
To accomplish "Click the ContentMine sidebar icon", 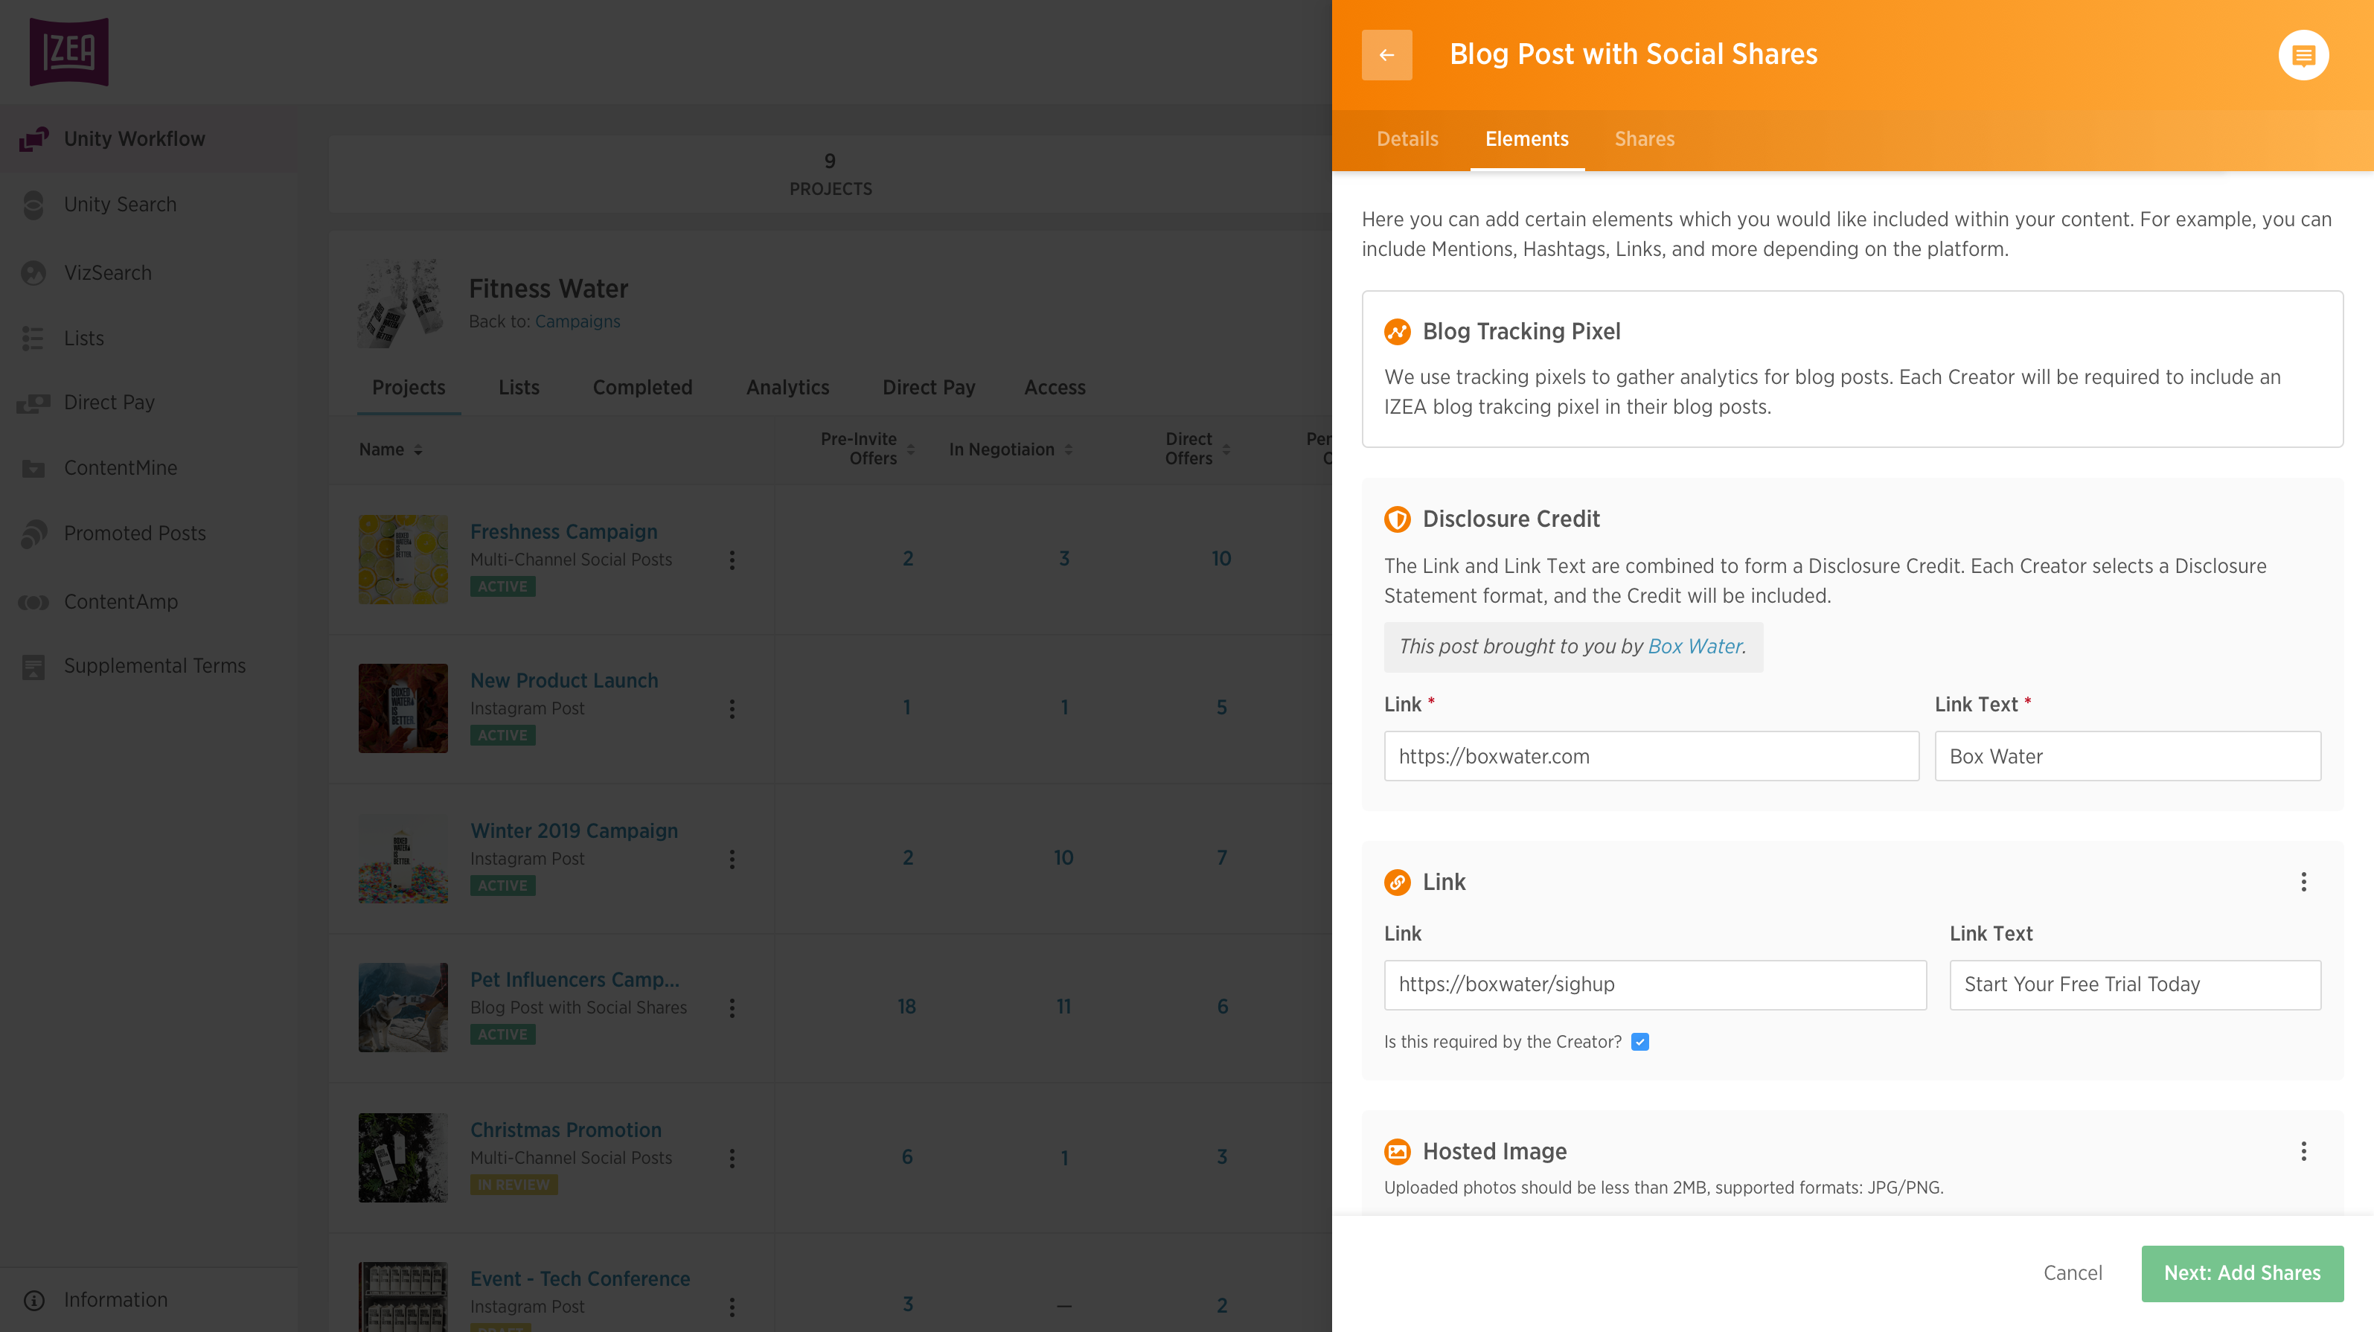I will tap(33, 468).
